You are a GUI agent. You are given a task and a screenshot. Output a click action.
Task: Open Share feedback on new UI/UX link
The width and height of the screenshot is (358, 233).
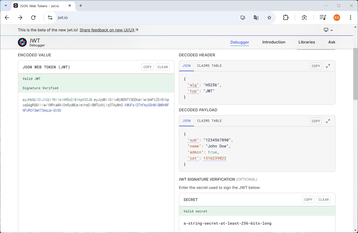(109, 30)
